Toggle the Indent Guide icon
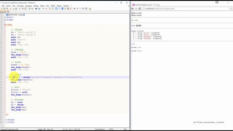 62,9
